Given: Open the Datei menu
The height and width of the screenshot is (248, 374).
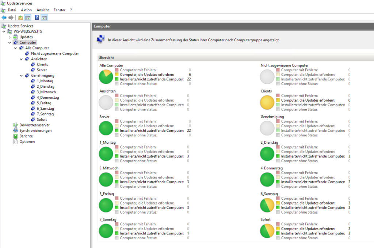Looking at the screenshot, I should point(12,10).
